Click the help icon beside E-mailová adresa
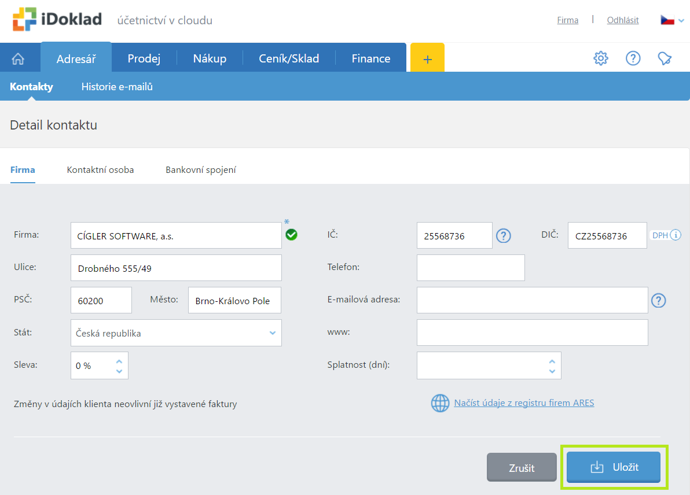 [x=658, y=301]
